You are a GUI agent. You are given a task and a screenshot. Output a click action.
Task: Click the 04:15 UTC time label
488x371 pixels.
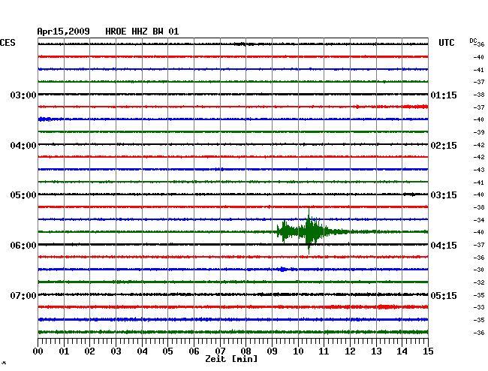[444, 246]
